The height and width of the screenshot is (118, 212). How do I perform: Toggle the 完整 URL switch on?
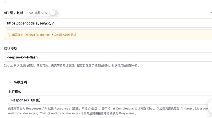[x=54, y=13]
